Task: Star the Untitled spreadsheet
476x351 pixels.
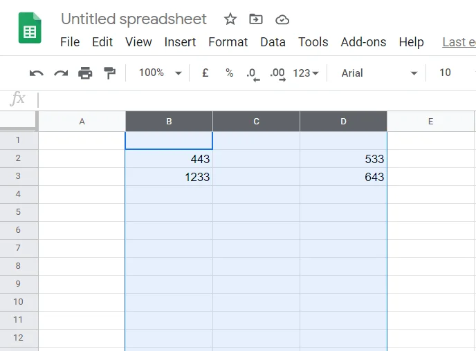Action: (230, 19)
